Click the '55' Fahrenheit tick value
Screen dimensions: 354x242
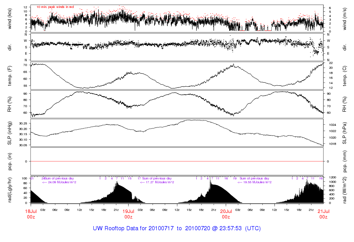[x=25, y=86]
